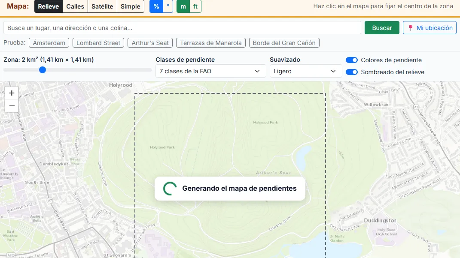Viewport: 460px width, 258px height.
Task: Try the Ámsterdam example place
Action: click(x=49, y=43)
